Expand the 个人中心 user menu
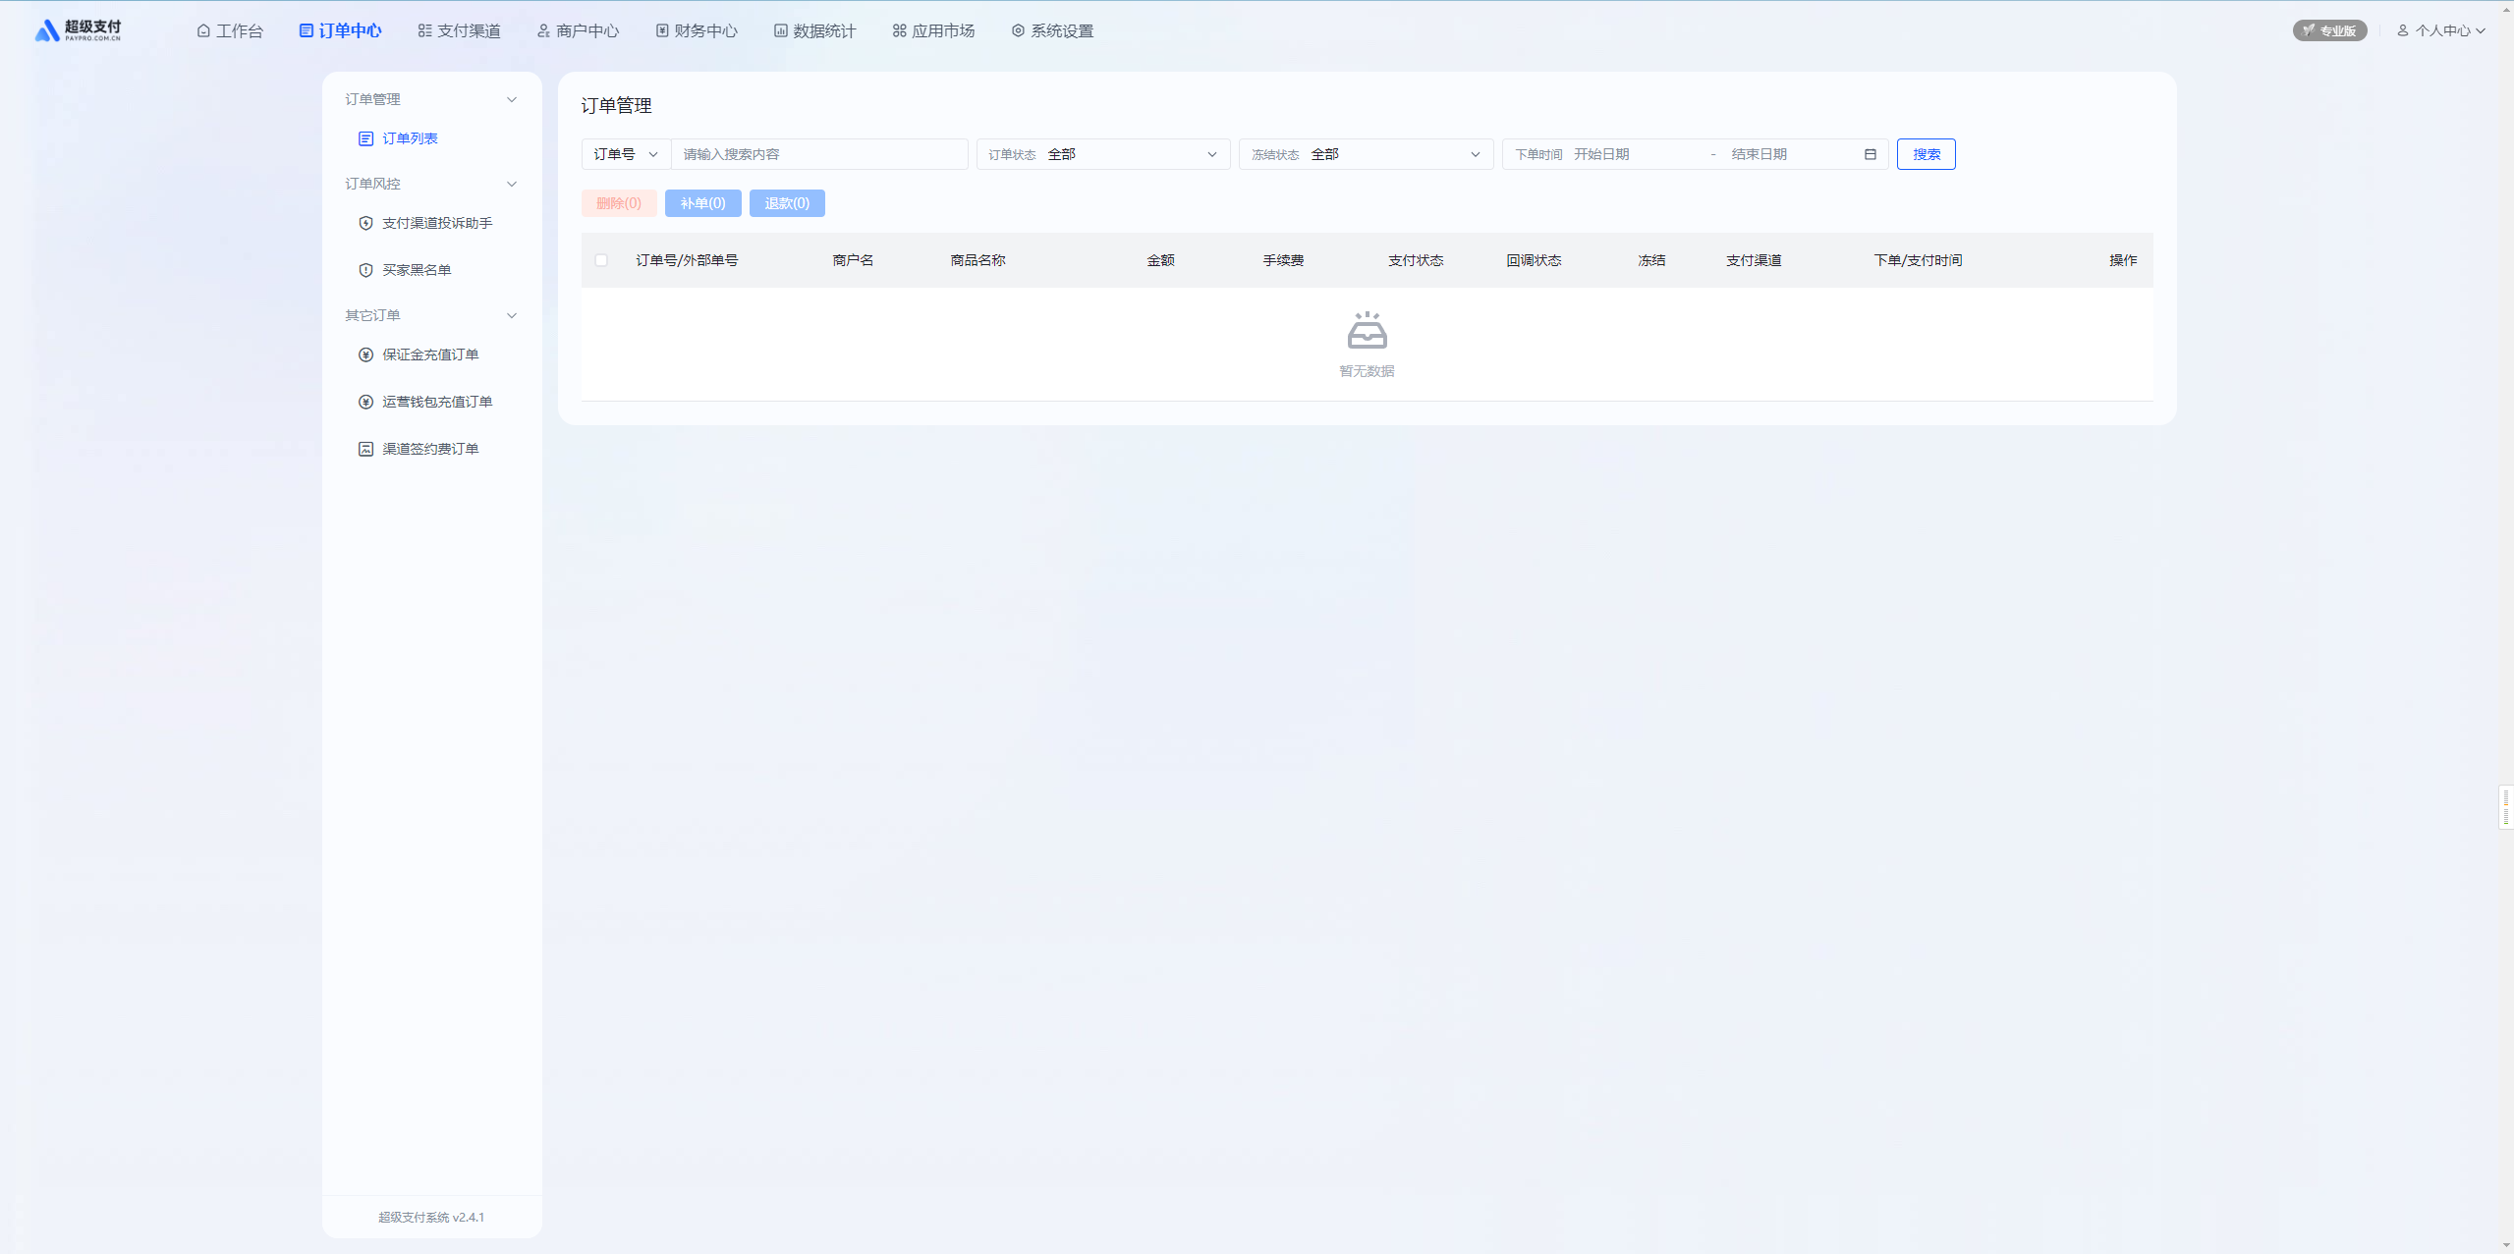 pos(2441,30)
